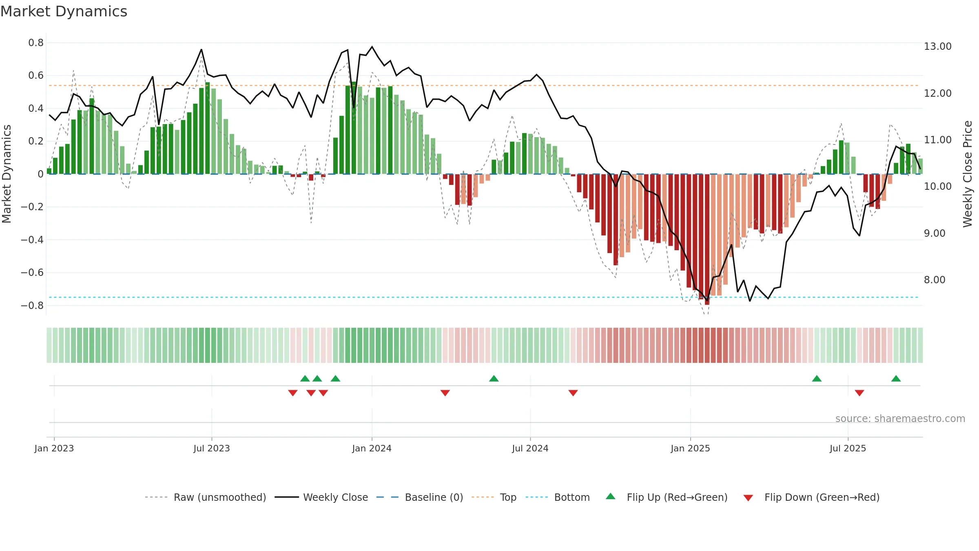Click the Jan 2024 x-axis label

pyautogui.click(x=372, y=448)
